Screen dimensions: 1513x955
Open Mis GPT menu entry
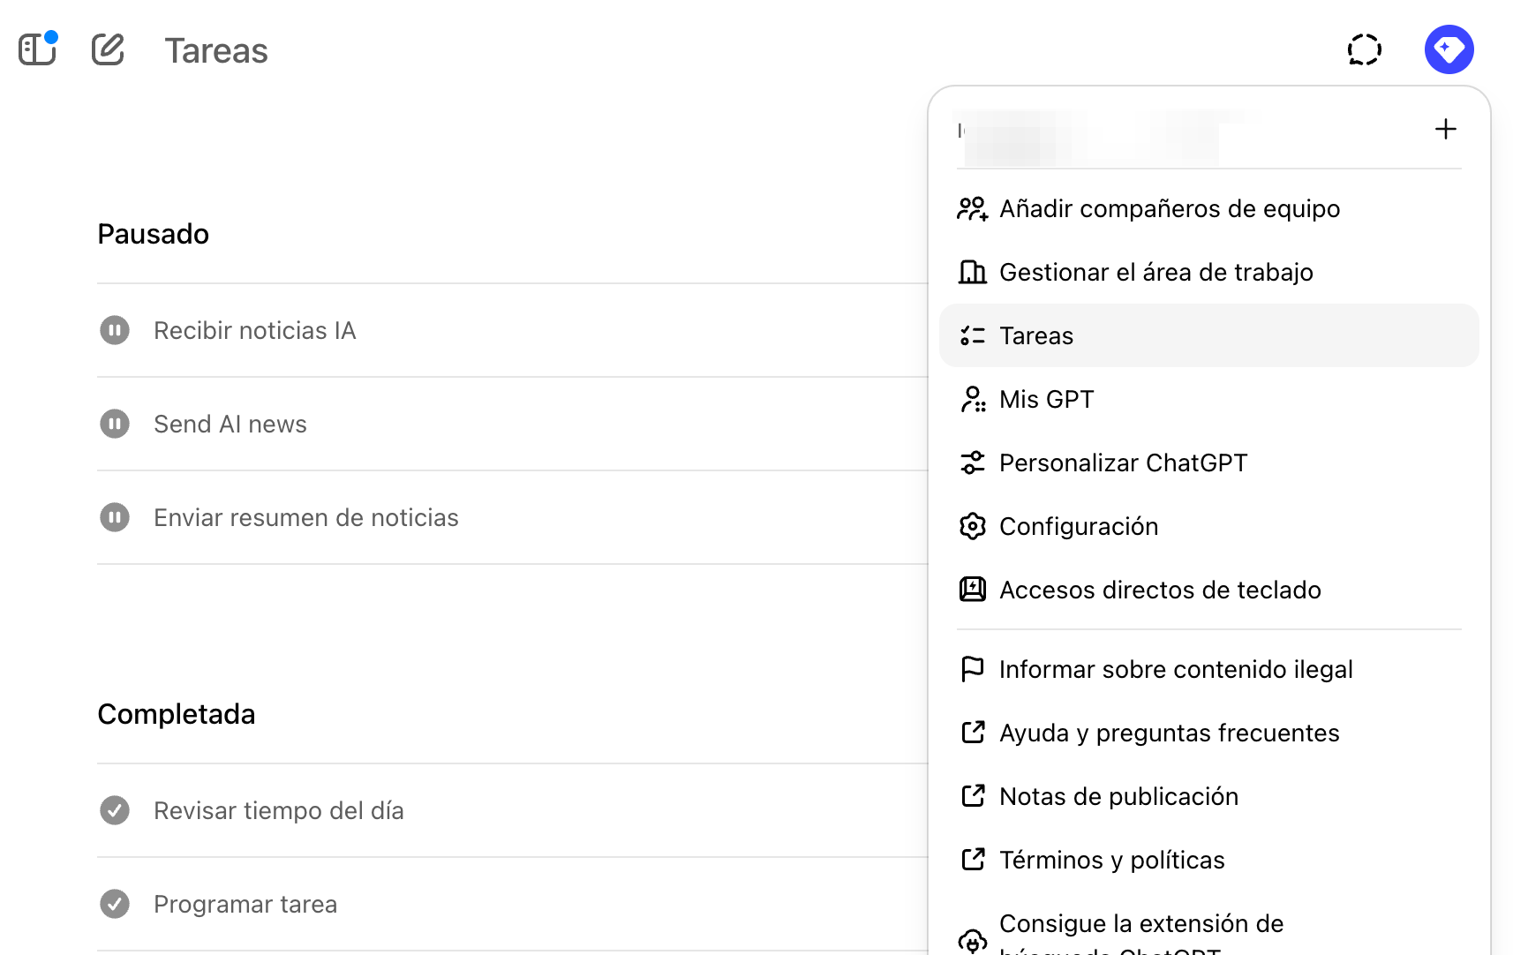tap(1208, 400)
